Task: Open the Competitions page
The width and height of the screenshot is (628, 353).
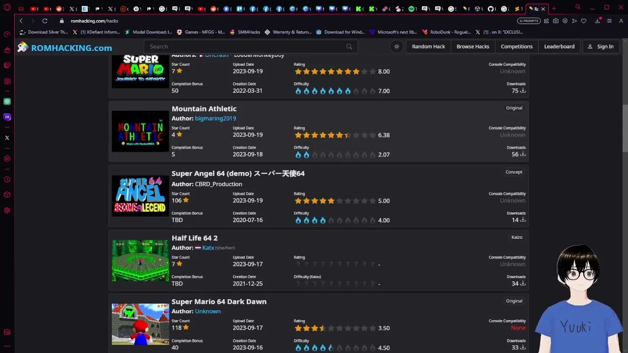Action: [x=517, y=47]
